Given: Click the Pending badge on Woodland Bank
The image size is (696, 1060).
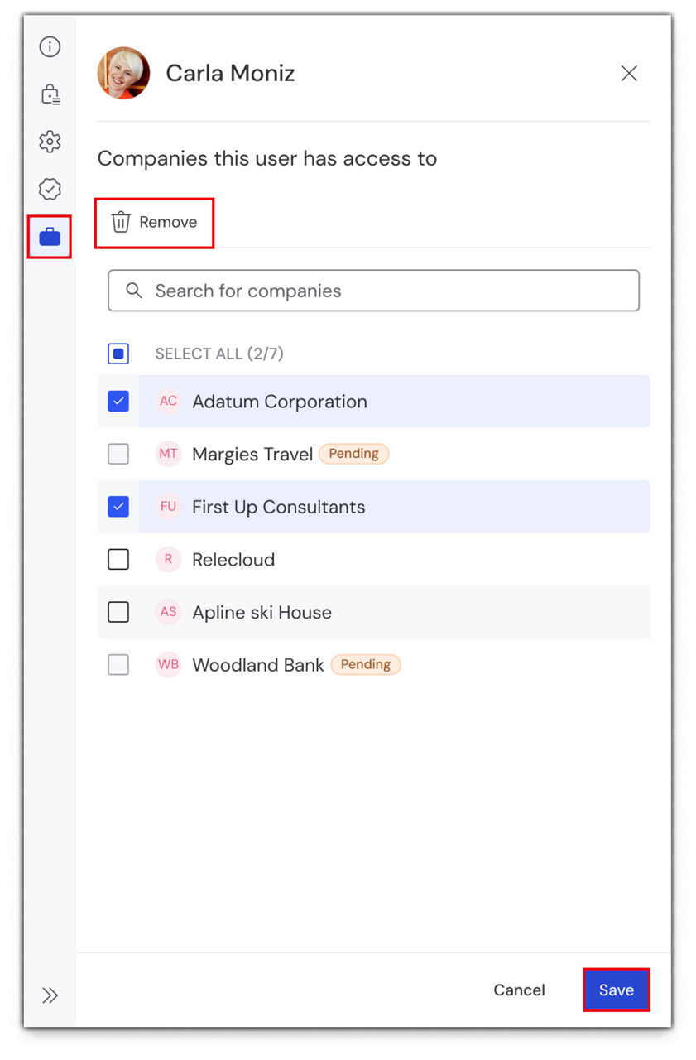Looking at the screenshot, I should [x=365, y=664].
